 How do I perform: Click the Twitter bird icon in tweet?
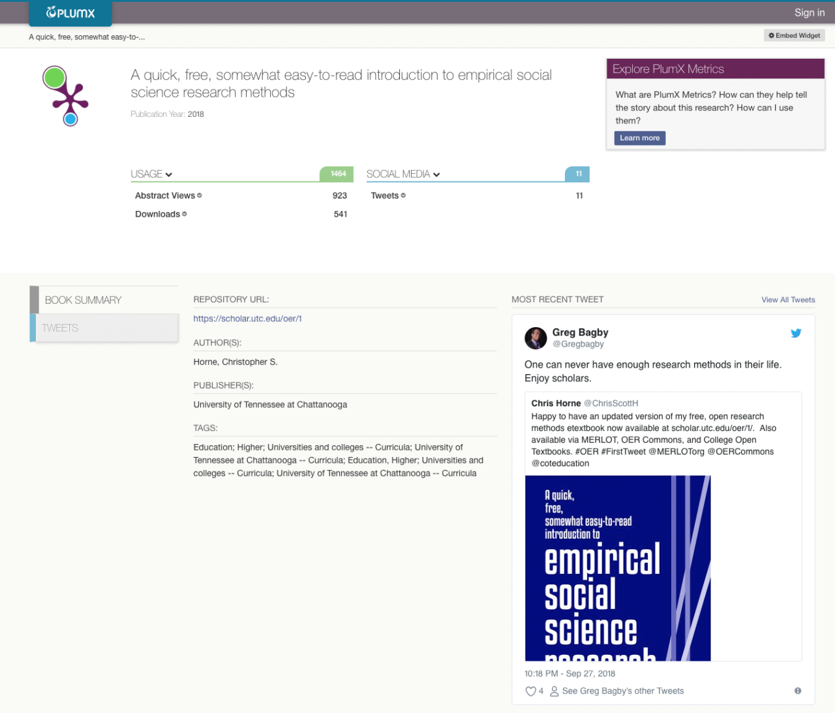pyautogui.click(x=796, y=333)
